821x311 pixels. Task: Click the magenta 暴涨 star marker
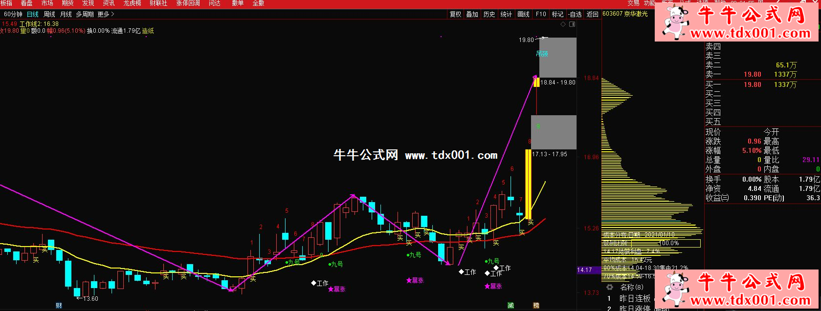point(336,289)
